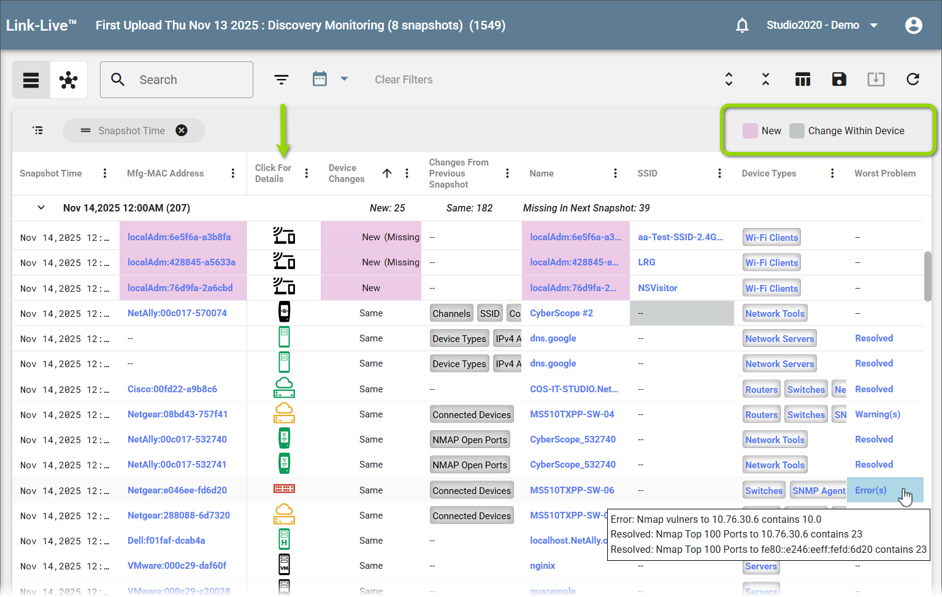The height and width of the screenshot is (597, 942).
Task: Open the localAdm:6e5f6a-a3b8fa MAC link
Action: click(179, 237)
